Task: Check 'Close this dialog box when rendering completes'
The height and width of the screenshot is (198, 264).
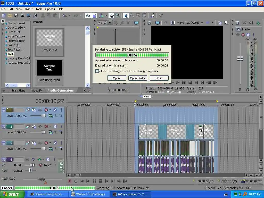Action: pyautogui.click(x=97, y=71)
